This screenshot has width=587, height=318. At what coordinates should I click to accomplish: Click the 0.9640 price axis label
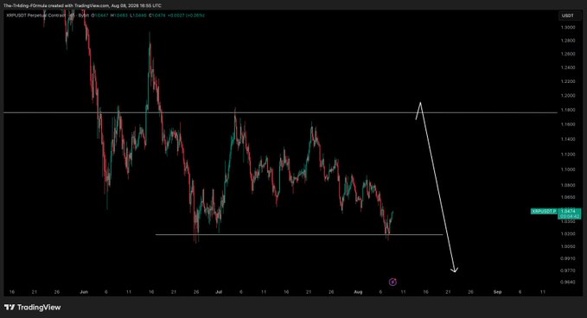[x=568, y=282]
